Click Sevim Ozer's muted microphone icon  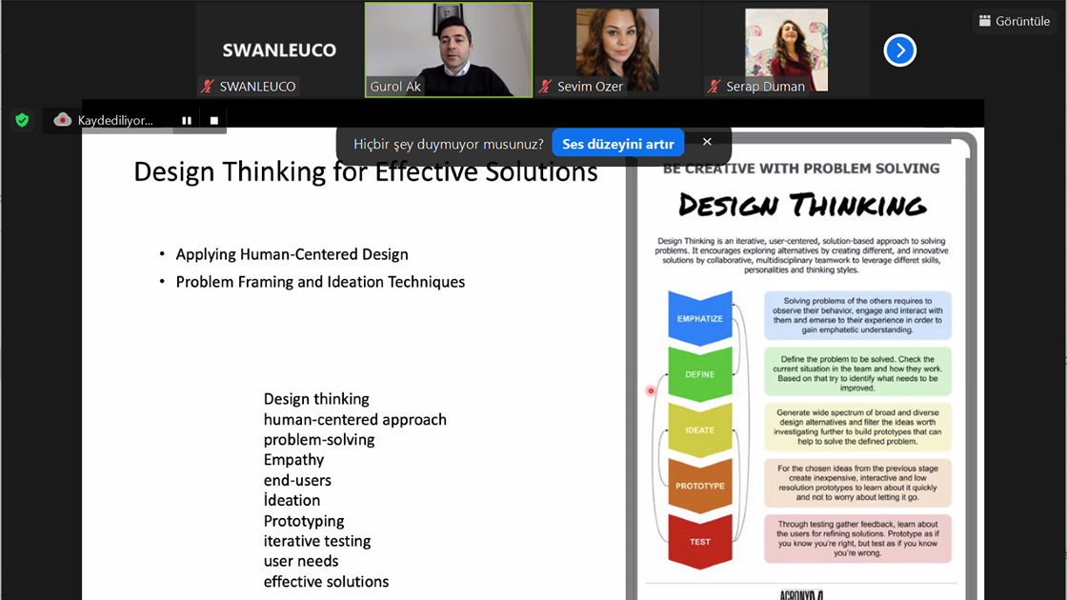tap(545, 87)
